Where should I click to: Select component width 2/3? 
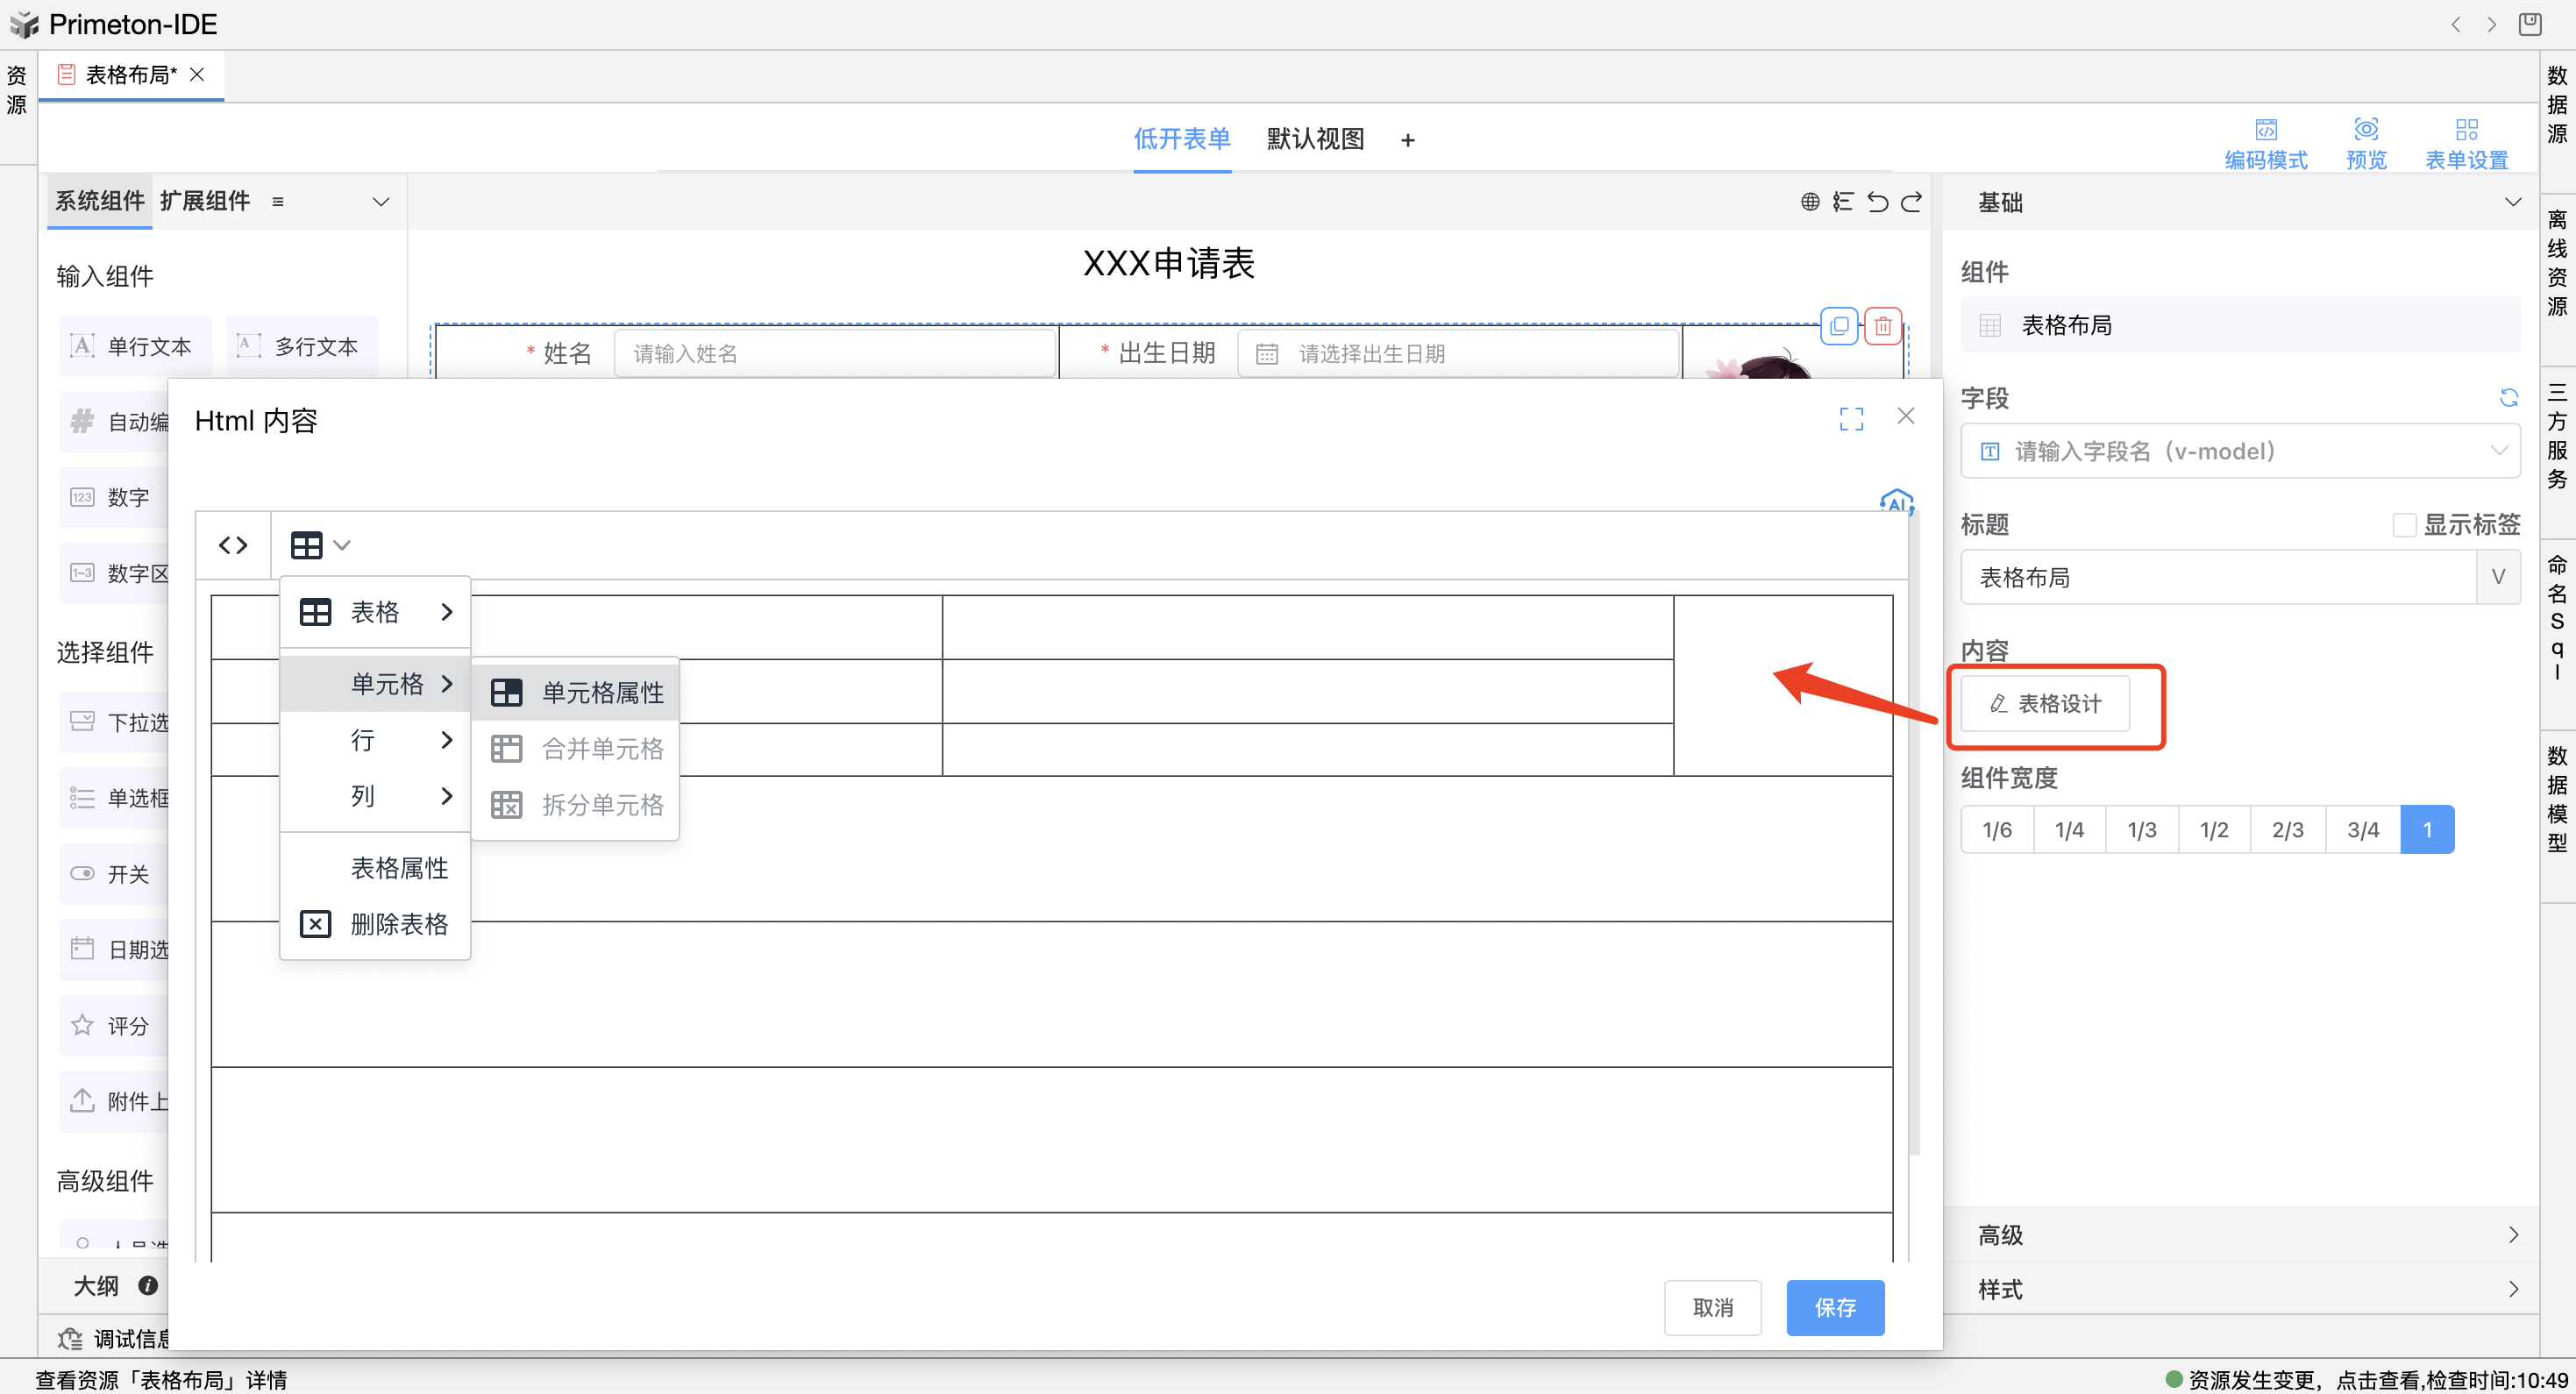click(x=2287, y=829)
